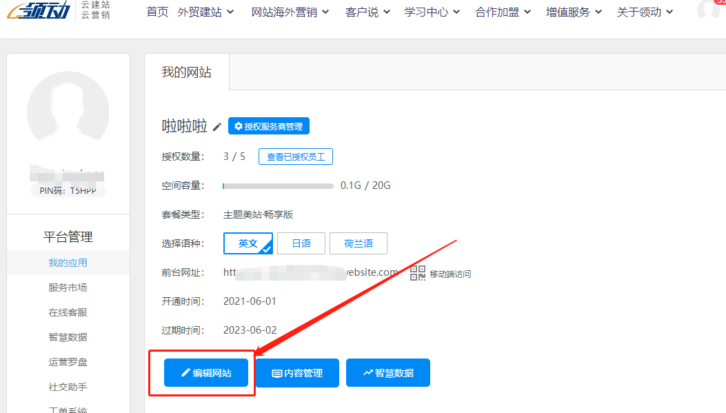Go to 首页 in navigation bar

click(x=157, y=12)
